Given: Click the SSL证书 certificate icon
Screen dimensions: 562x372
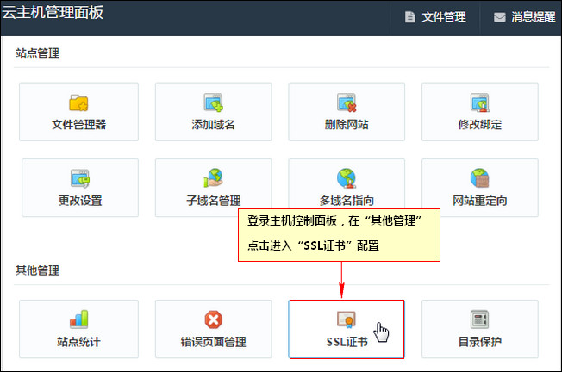Looking at the screenshot, I should (x=347, y=319).
